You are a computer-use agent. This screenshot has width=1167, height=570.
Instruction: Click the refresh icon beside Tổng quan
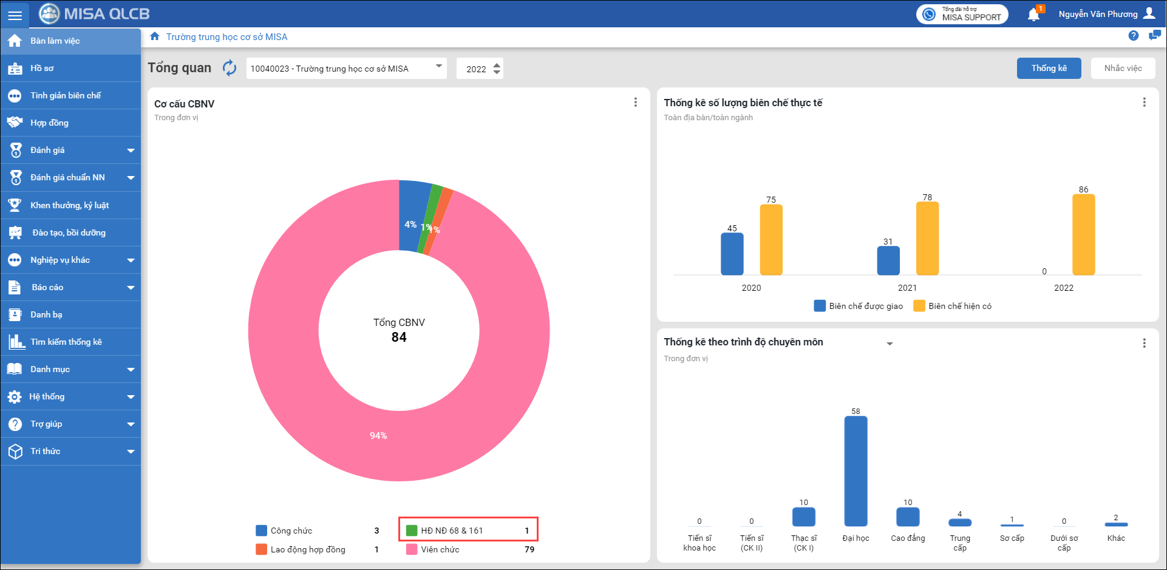(230, 68)
